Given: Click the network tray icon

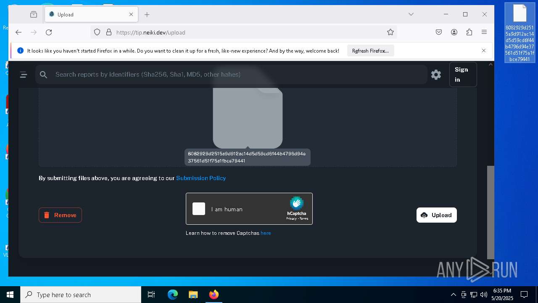Looking at the screenshot, I should coord(474,295).
